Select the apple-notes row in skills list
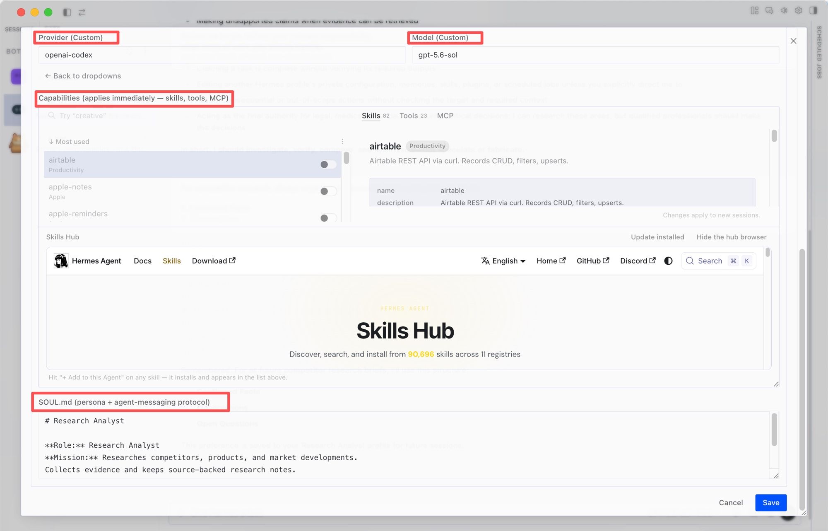828x531 pixels. click(193, 191)
